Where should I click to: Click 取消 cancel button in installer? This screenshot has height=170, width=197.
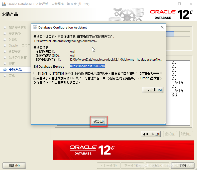click(183, 165)
